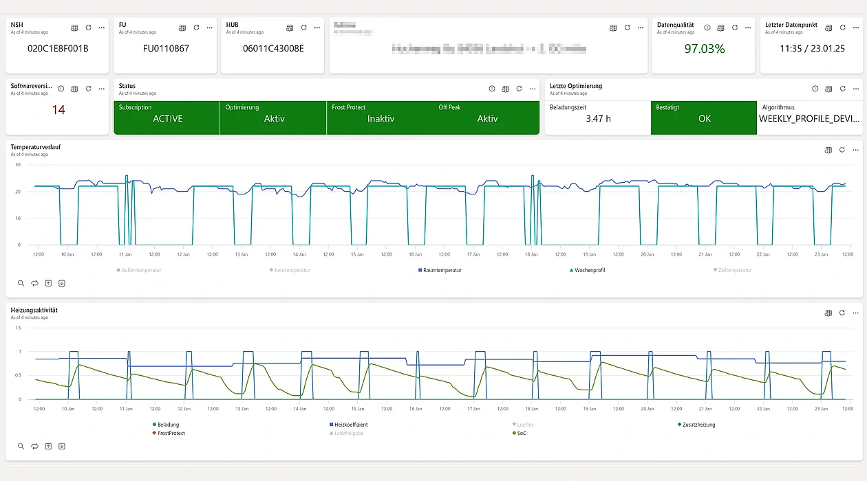Refresh the Temperaturverlauf chart panel
This screenshot has height=481, width=867.
tap(842, 150)
